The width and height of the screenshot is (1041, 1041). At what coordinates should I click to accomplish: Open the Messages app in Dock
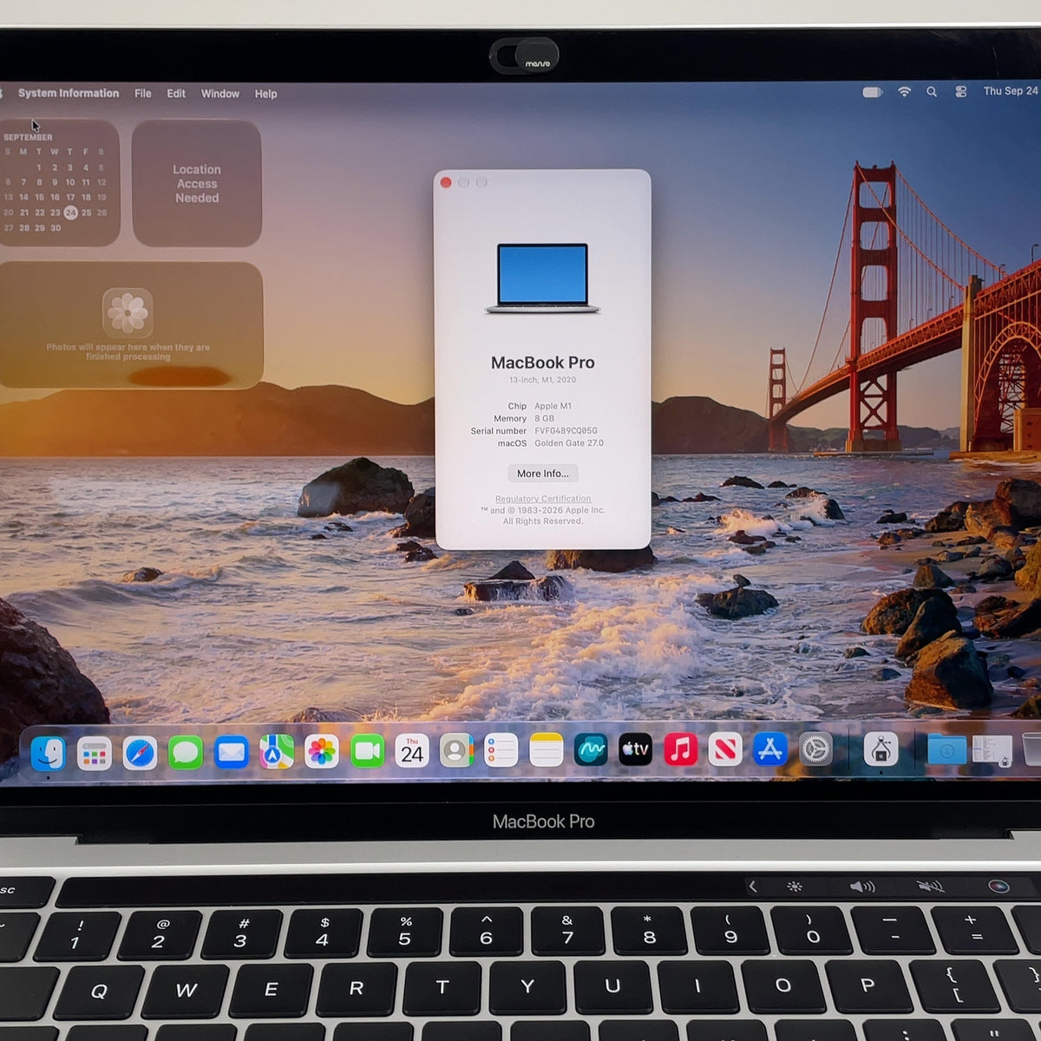click(x=186, y=753)
